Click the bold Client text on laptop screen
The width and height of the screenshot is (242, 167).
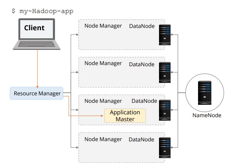point(34,28)
